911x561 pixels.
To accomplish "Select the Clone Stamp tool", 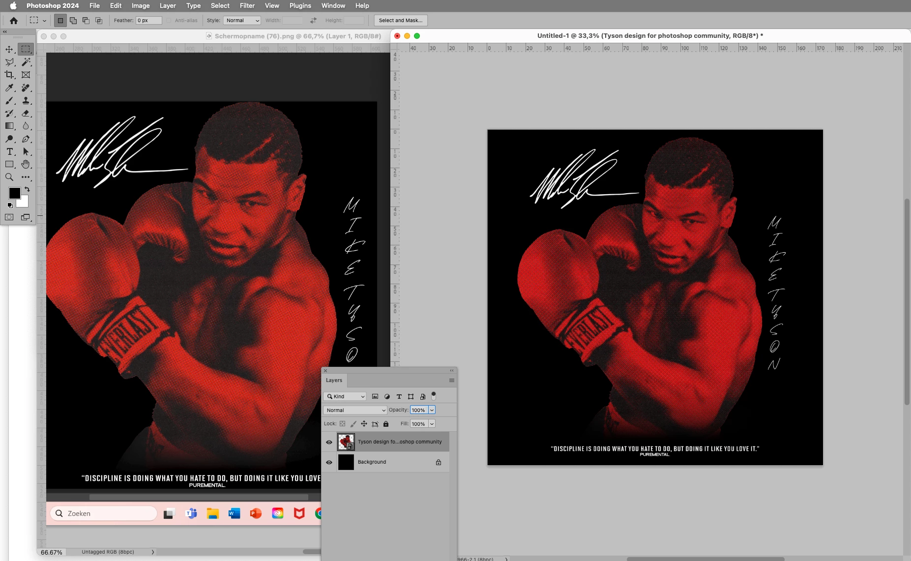I will (x=26, y=100).
